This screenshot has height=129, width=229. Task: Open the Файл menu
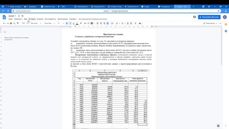(10, 19)
